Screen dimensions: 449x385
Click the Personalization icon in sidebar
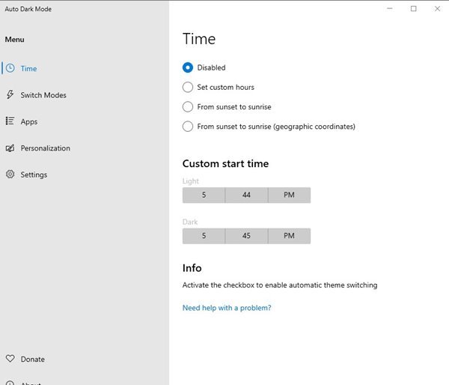coord(10,148)
